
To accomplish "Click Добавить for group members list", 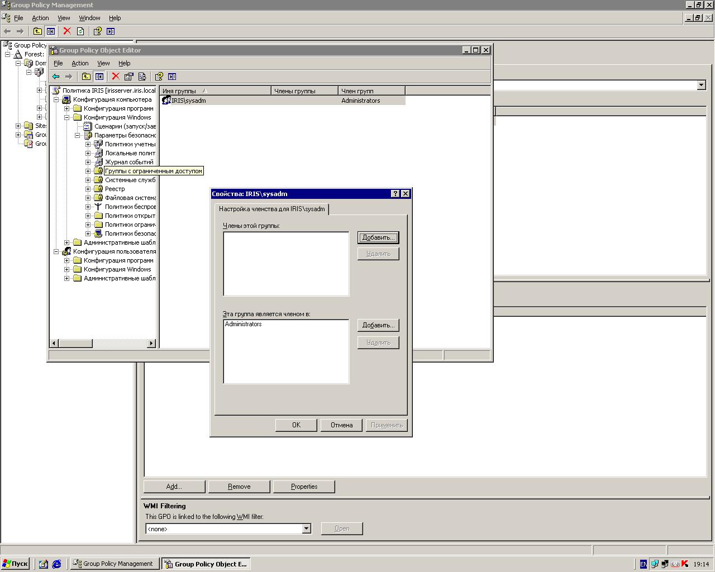I will 378,237.
